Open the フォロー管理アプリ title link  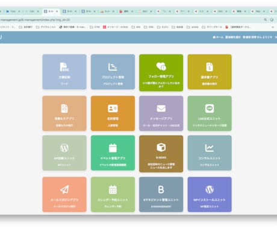point(161,77)
